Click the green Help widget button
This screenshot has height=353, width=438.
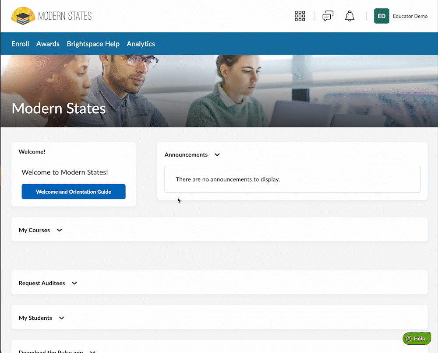coord(417,338)
